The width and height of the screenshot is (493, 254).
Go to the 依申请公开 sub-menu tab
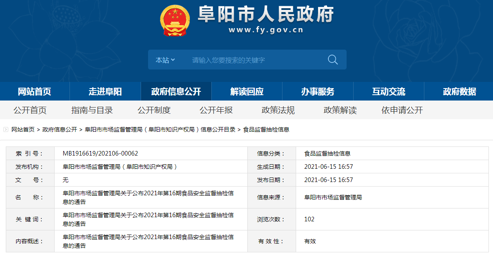tap(402, 110)
